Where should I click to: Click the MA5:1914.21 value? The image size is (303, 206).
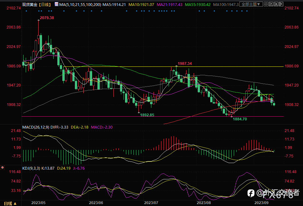point(114,4)
